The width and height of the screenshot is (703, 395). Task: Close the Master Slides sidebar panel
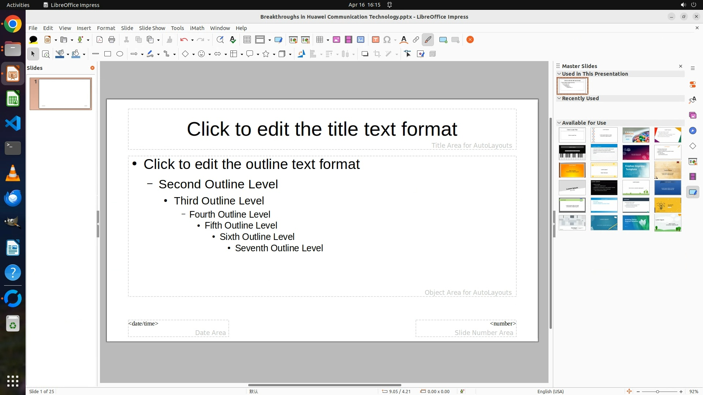coord(681,66)
